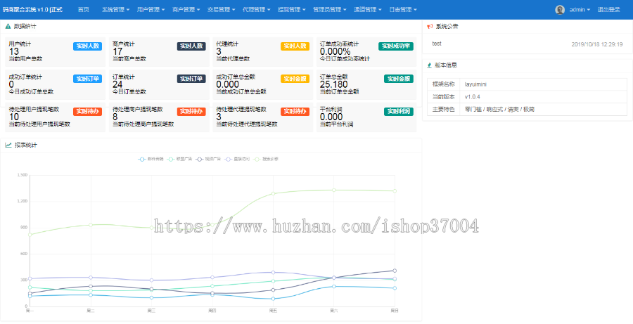Click 实时金额 badge in 订单总金额 card
Screen dimensions: 633x324
pyautogui.click(x=399, y=79)
